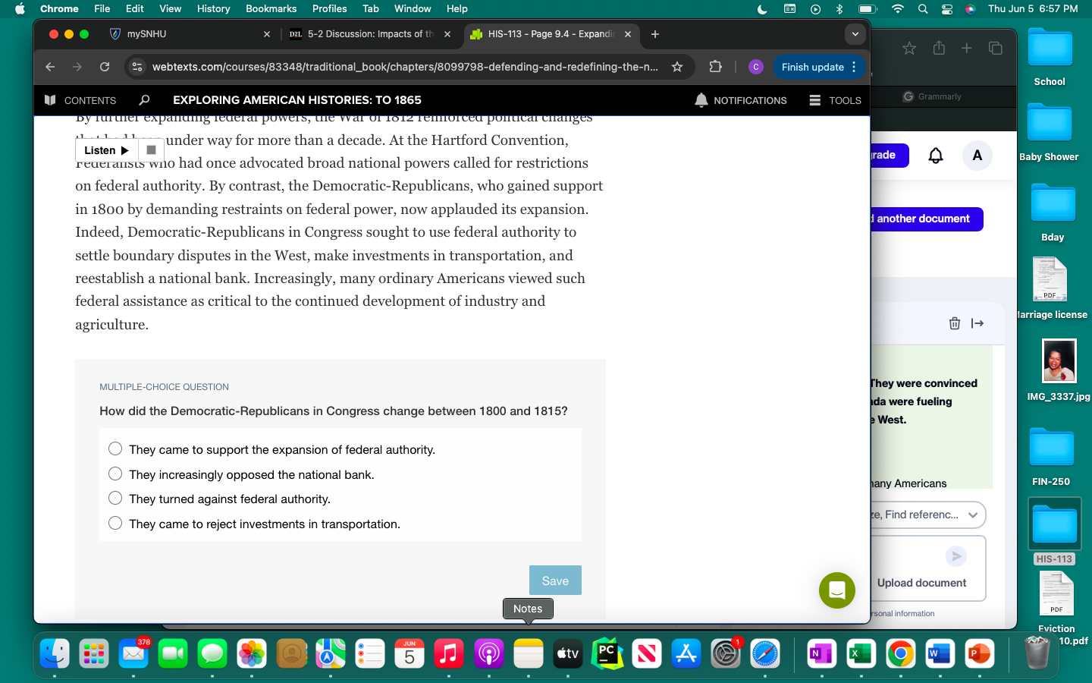Select 'They turned against federal authority'
Viewport: 1092px width, 683px height.
pos(115,498)
